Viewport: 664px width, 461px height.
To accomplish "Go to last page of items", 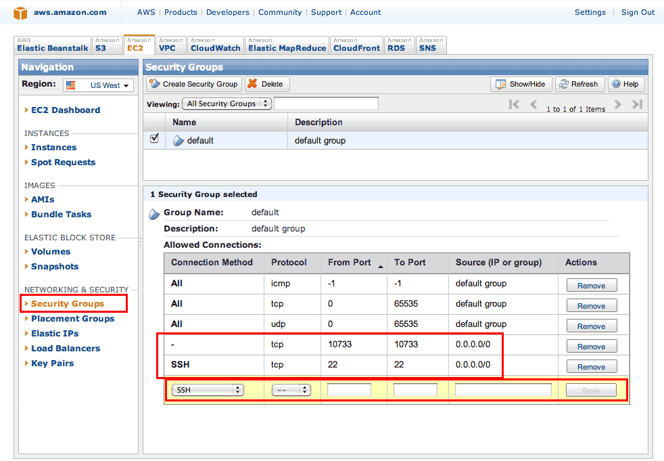I will [638, 104].
